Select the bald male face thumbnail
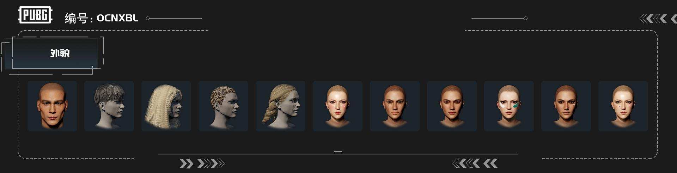Viewport: 677px width, 173px height. [x=52, y=106]
